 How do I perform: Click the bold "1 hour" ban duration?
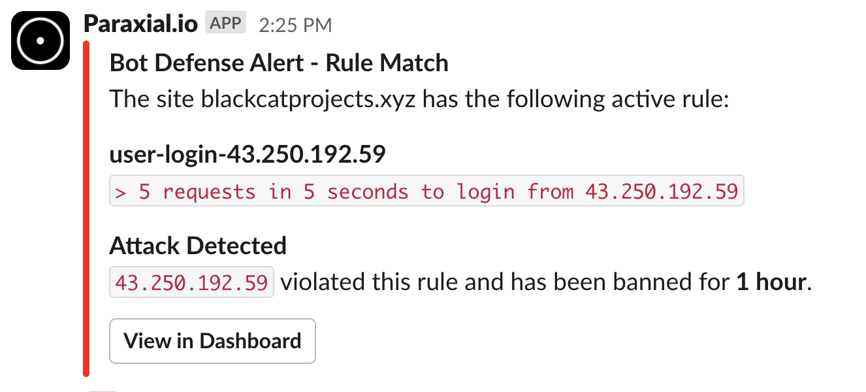click(771, 282)
